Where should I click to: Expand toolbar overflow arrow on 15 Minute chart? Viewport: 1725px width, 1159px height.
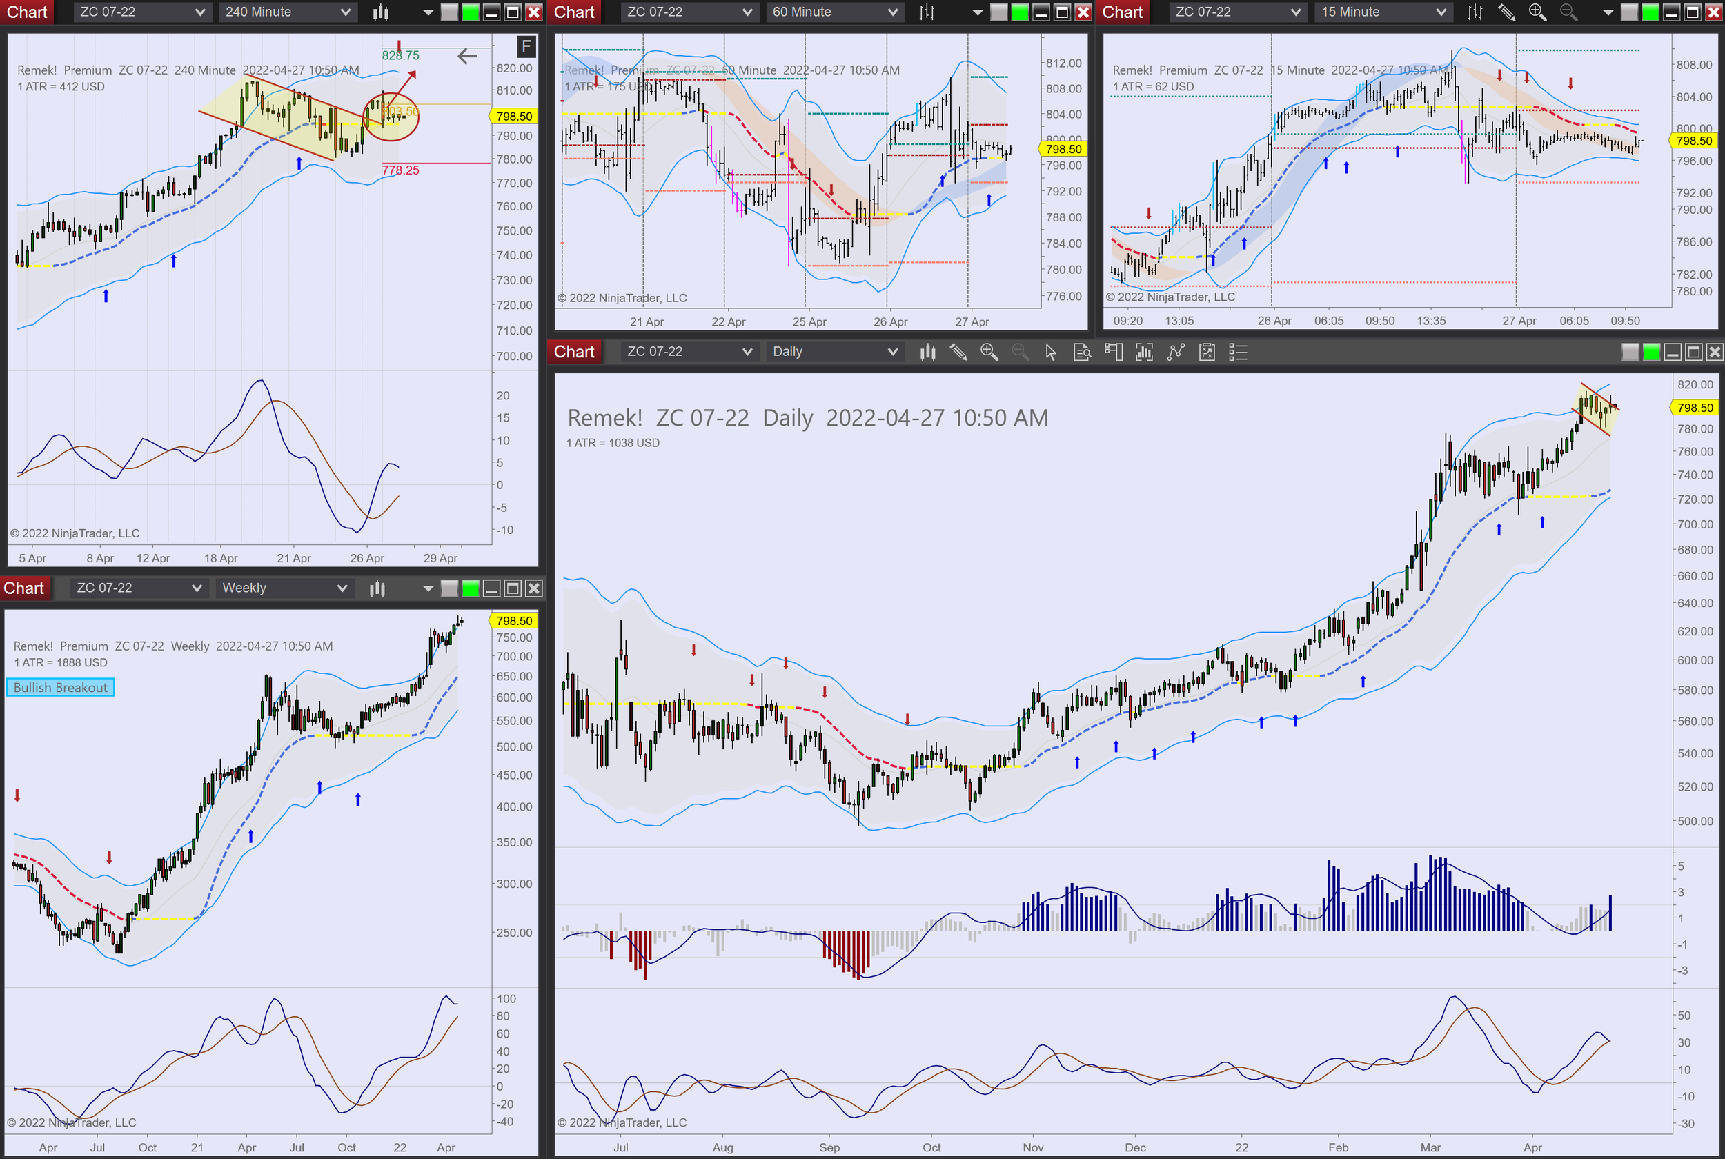pos(1608,12)
